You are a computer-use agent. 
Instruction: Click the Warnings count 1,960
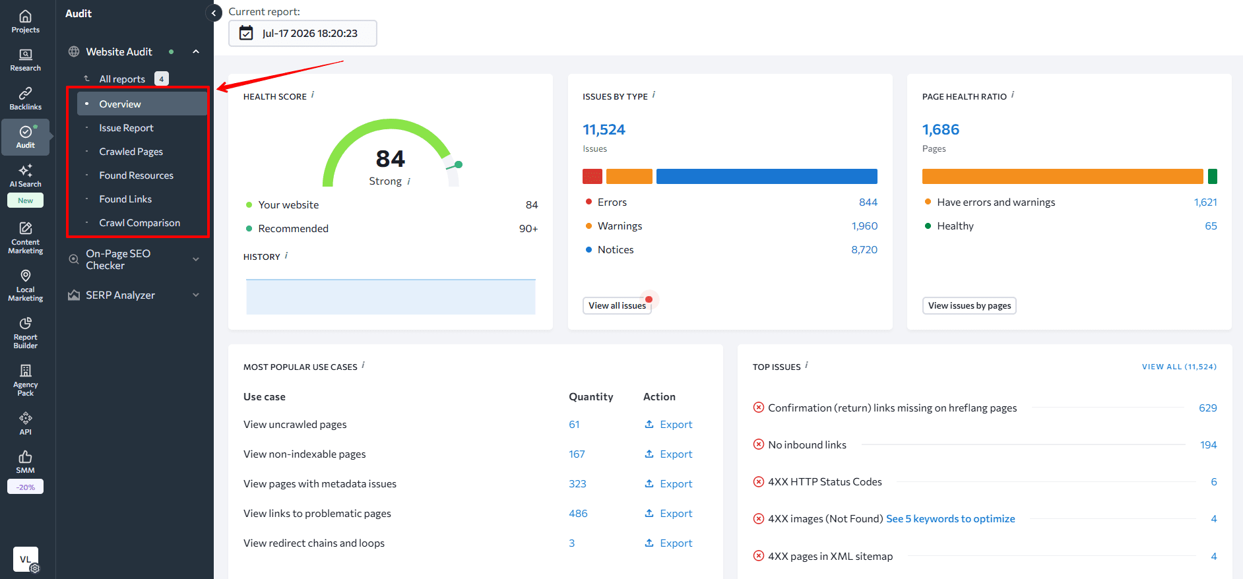click(x=864, y=226)
